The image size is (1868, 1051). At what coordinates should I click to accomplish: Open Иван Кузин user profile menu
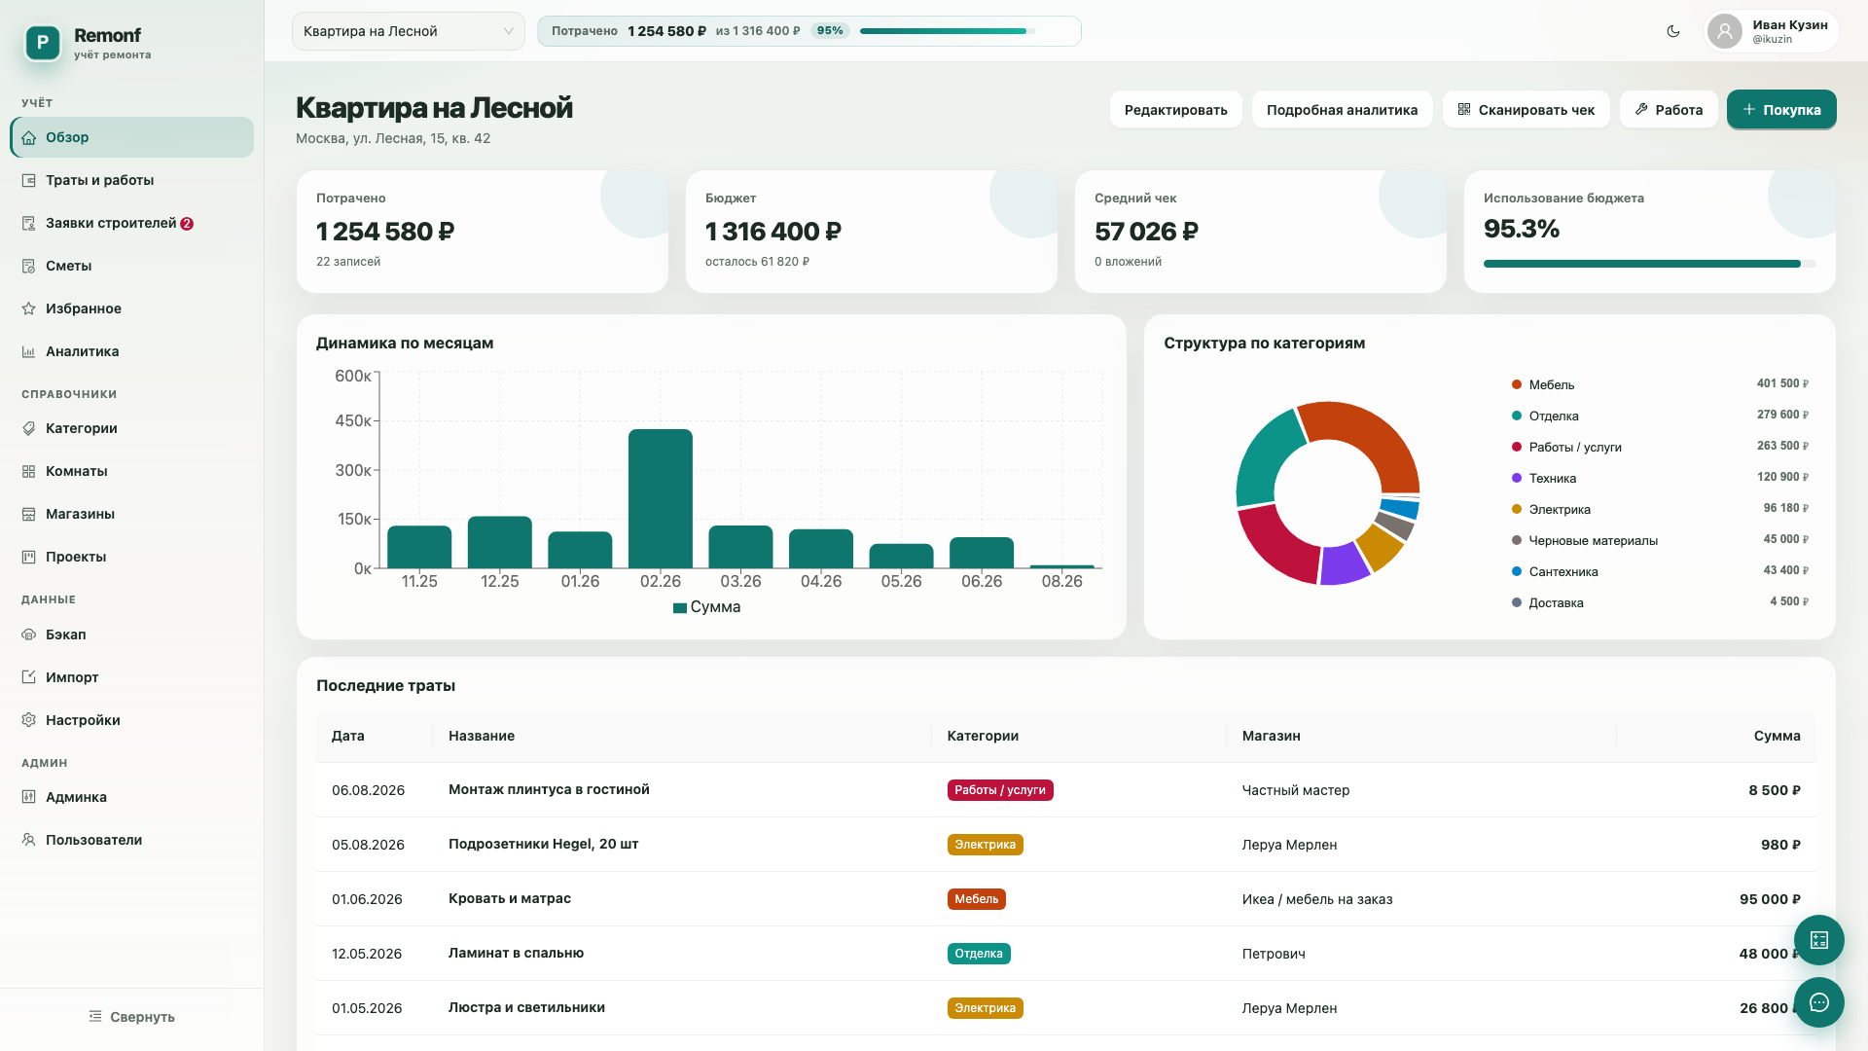pos(1771,31)
